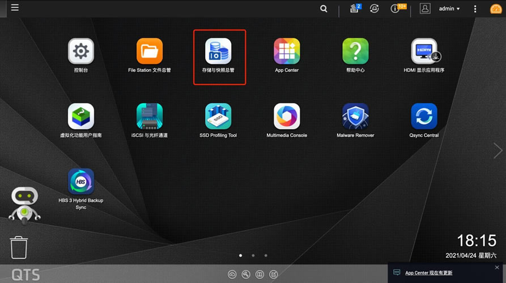Open 'App Center 现在有更新' notification link

pyautogui.click(x=428, y=273)
